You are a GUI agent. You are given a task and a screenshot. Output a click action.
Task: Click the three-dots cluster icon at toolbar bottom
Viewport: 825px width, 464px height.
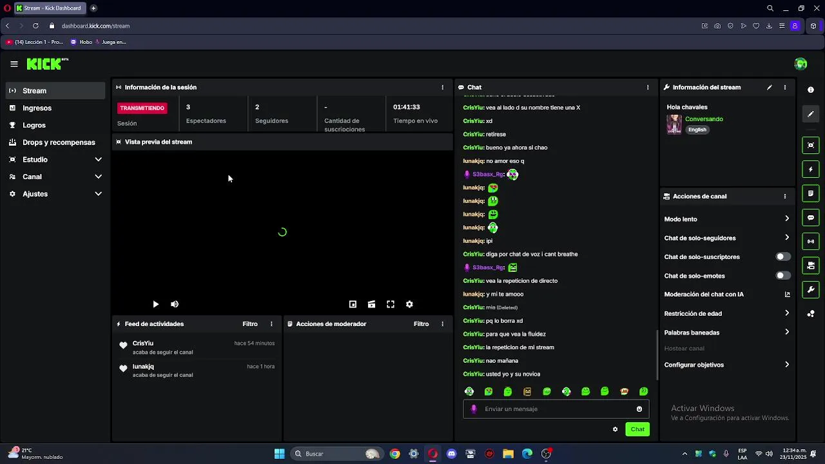point(811,314)
